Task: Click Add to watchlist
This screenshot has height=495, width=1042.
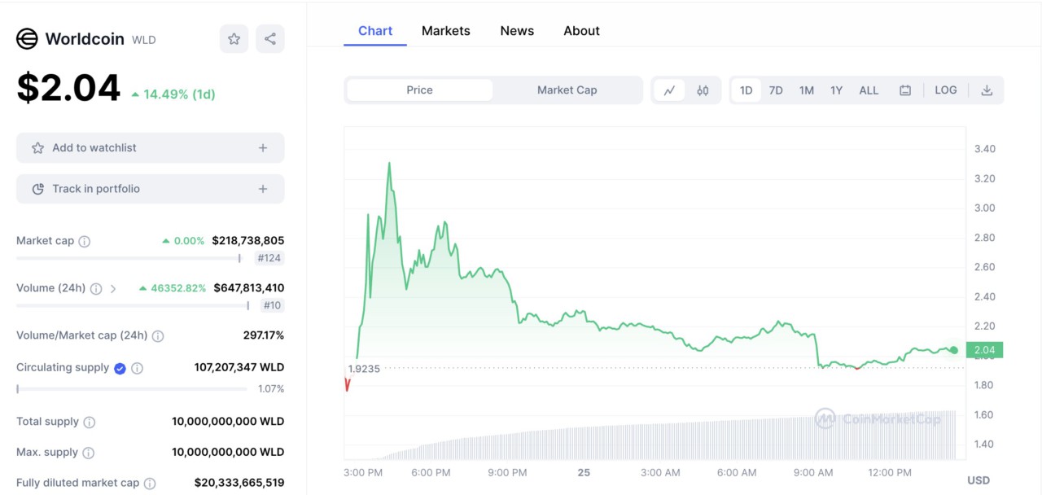Action: click(x=150, y=147)
